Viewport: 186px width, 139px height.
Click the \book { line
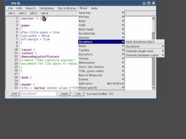[x=26, y=78]
